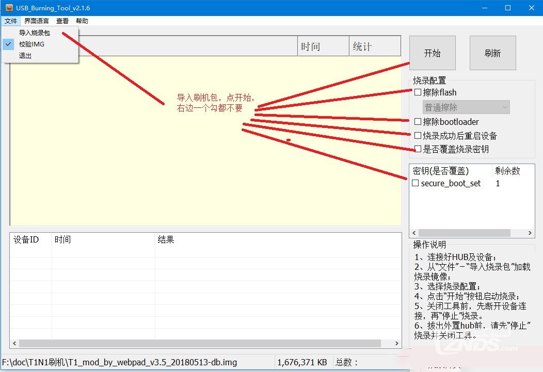Click the 密钥(是否覆盖) column header
The width and height of the screenshot is (543, 372).
[451, 171]
